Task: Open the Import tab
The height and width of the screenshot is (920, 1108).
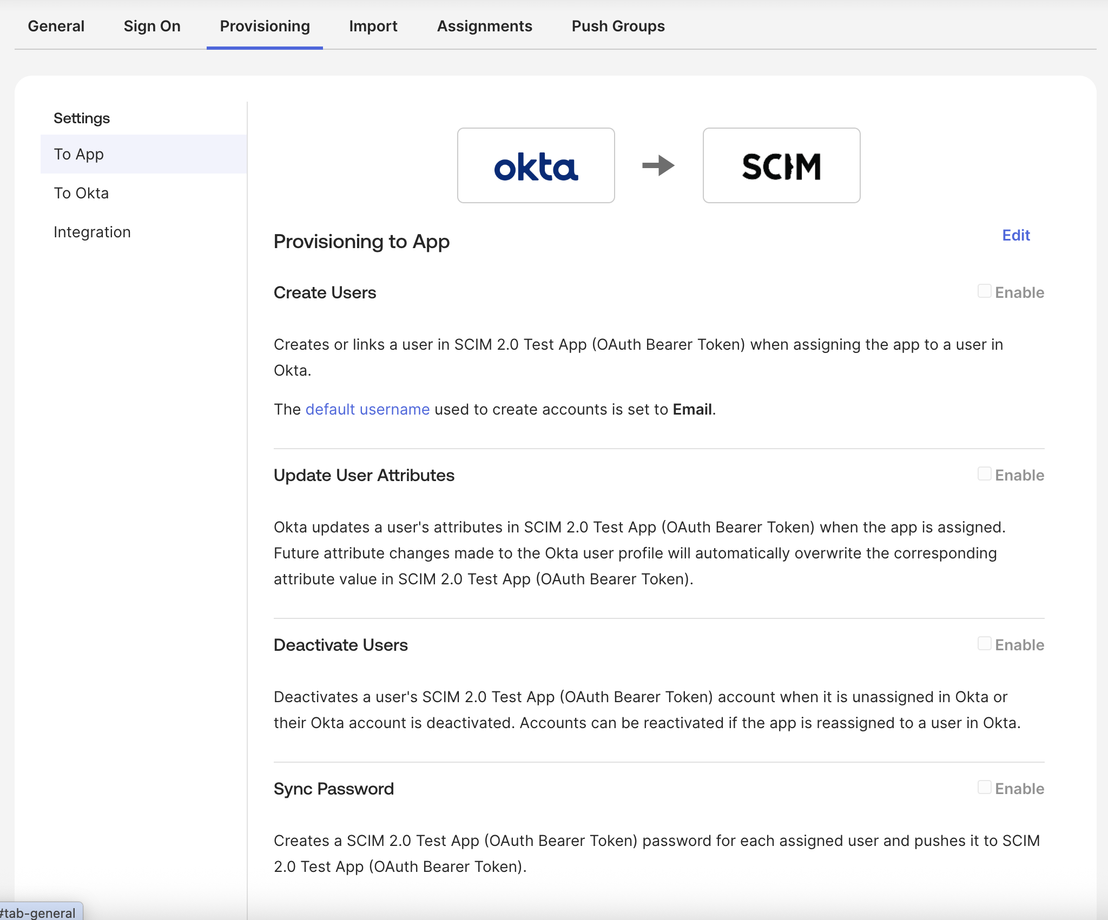Action: click(373, 26)
